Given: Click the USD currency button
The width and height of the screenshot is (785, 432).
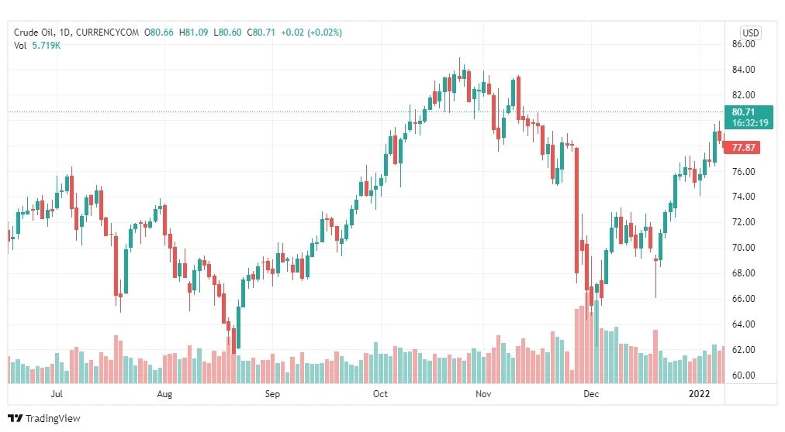Looking at the screenshot, I should point(750,33).
